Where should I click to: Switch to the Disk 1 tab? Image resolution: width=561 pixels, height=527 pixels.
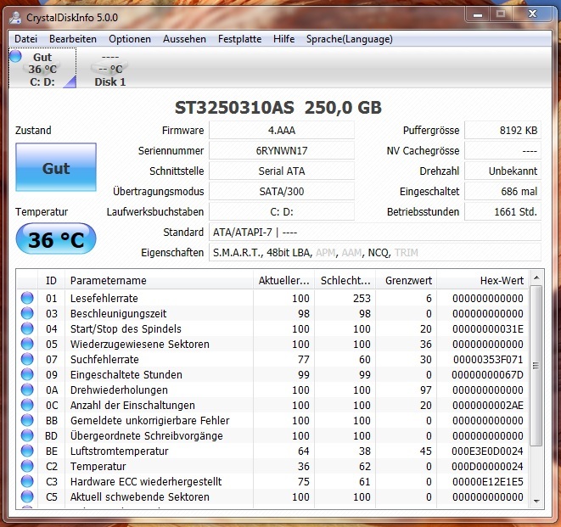[110, 68]
